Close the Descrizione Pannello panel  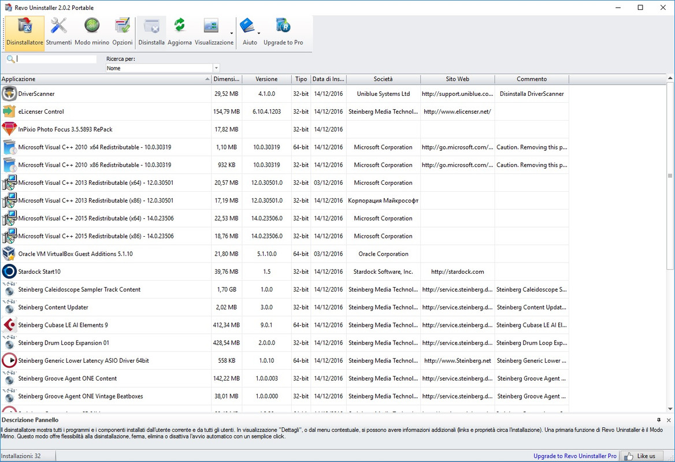(669, 420)
